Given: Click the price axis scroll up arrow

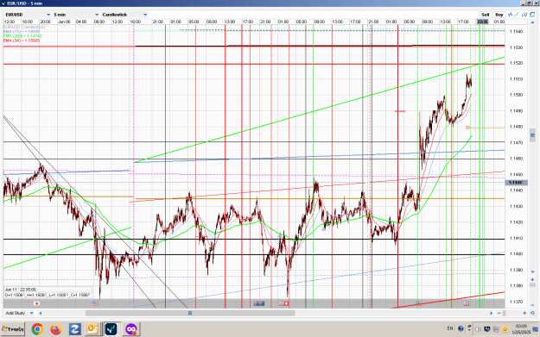Looking at the screenshot, I should point(532,22).
